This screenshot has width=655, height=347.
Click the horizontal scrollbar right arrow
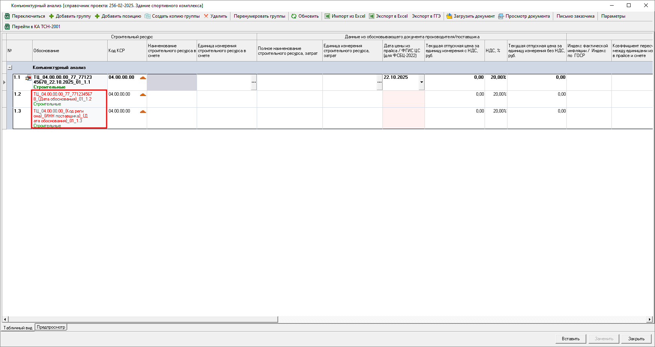pyautogui.click(x=649, y=319)
